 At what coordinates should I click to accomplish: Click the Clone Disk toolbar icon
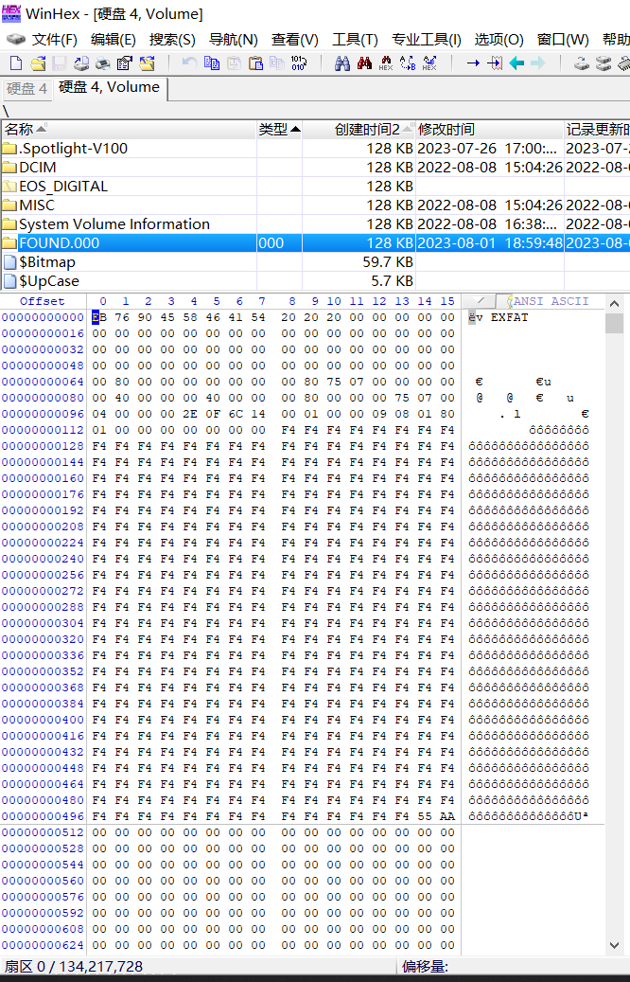[604, 62]
